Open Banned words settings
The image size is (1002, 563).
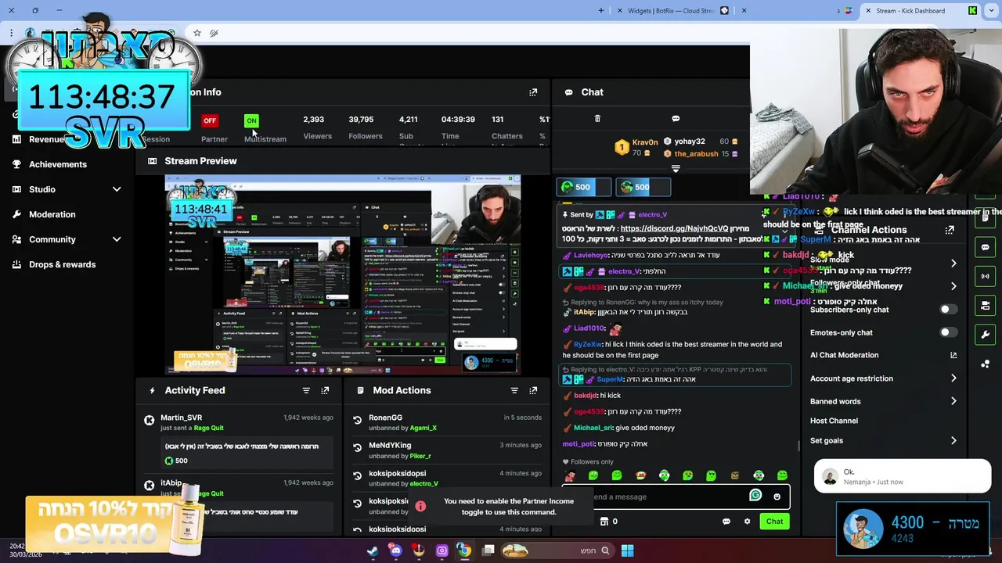(883, 401)
